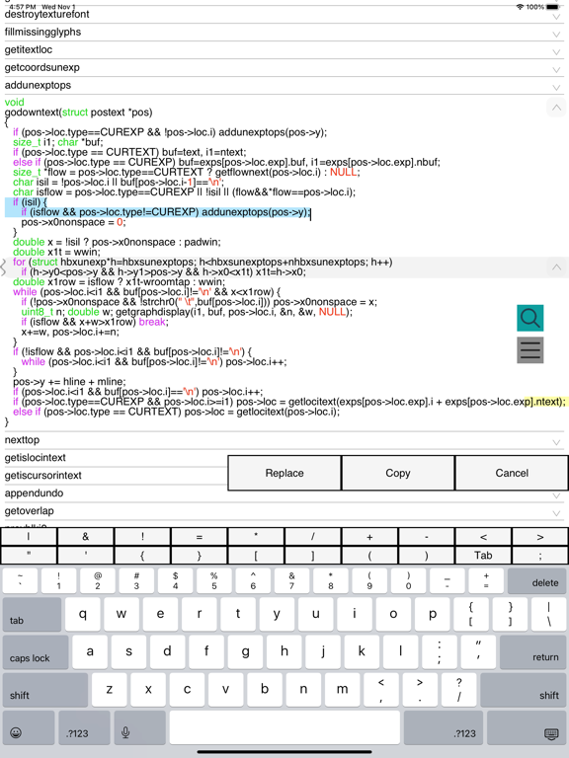The width and height of the screenshot is (569, 758).
Task: Tap the m key
Action: [342, 690]
